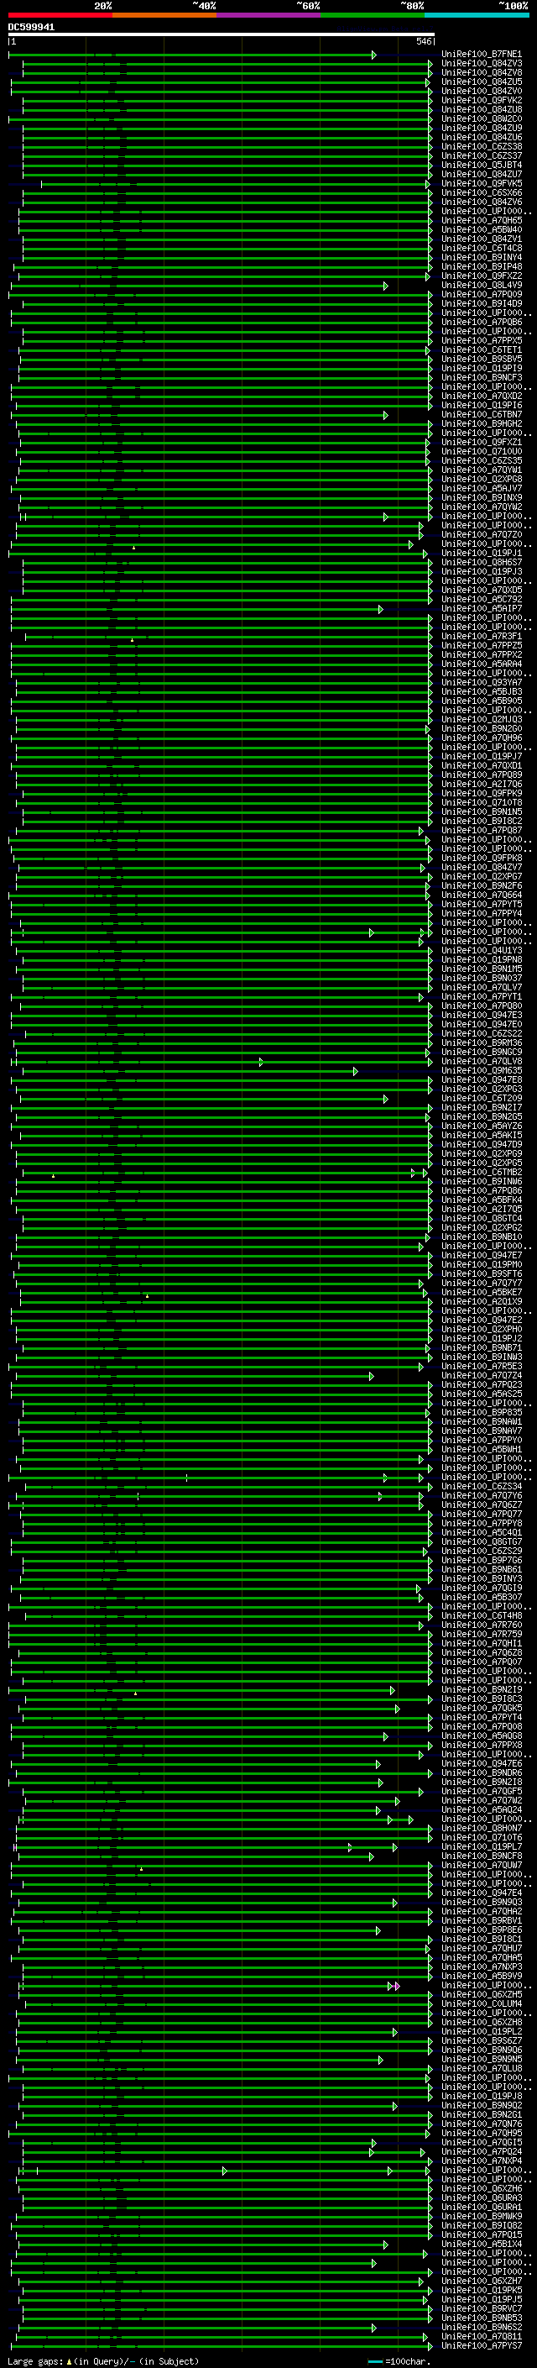Open hit UniRef100_Q9FVK2
The height and width of the screenshot is (2368, 537).
tap(482, 100)
